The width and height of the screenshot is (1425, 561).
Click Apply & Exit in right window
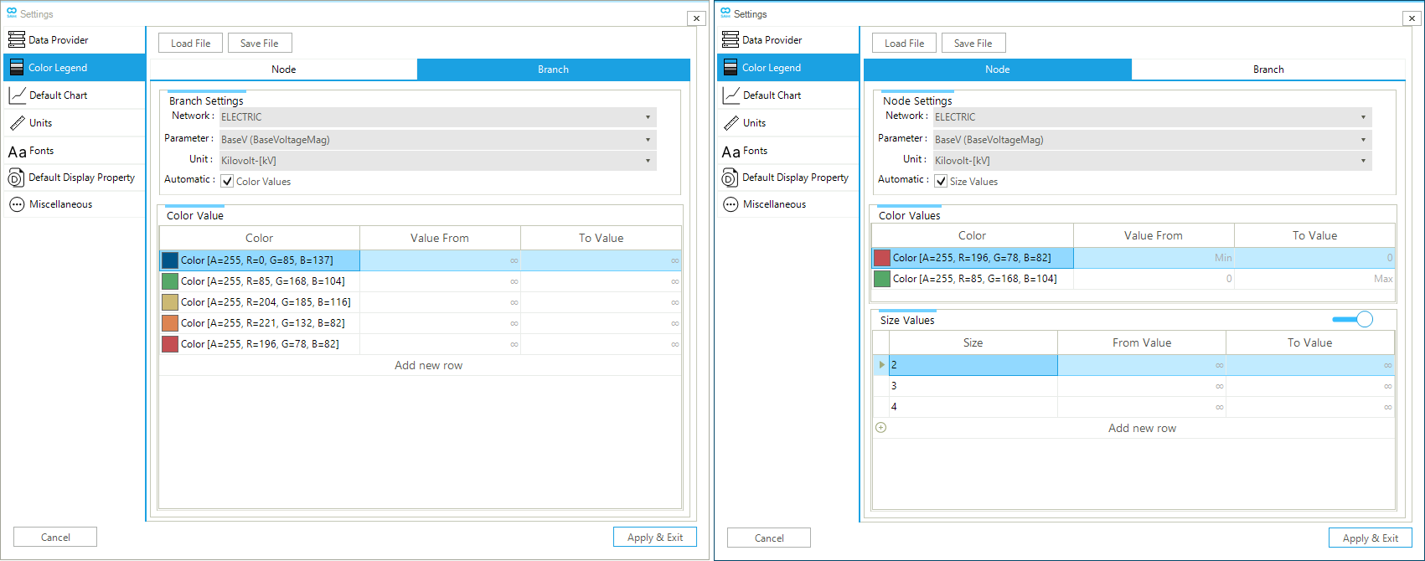[x=1371, y=538]
